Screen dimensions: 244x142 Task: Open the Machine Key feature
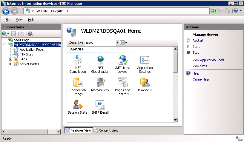coord(100,85)
